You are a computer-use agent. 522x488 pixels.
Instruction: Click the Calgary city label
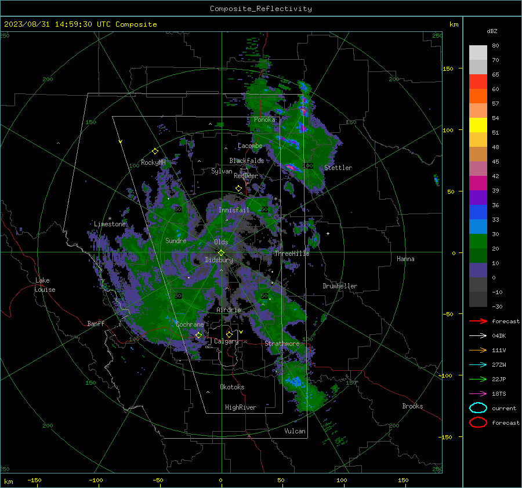point(226,341)
